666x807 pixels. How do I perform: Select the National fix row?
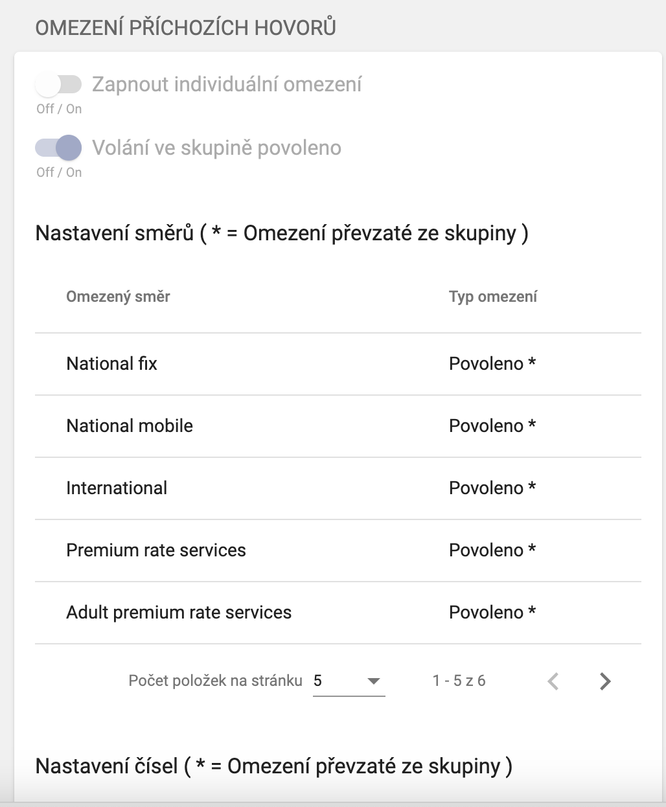coord(111,364)
